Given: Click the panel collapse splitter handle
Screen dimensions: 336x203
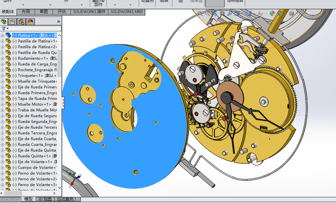Looking at the screenshot, I should (x=63, y=103).
